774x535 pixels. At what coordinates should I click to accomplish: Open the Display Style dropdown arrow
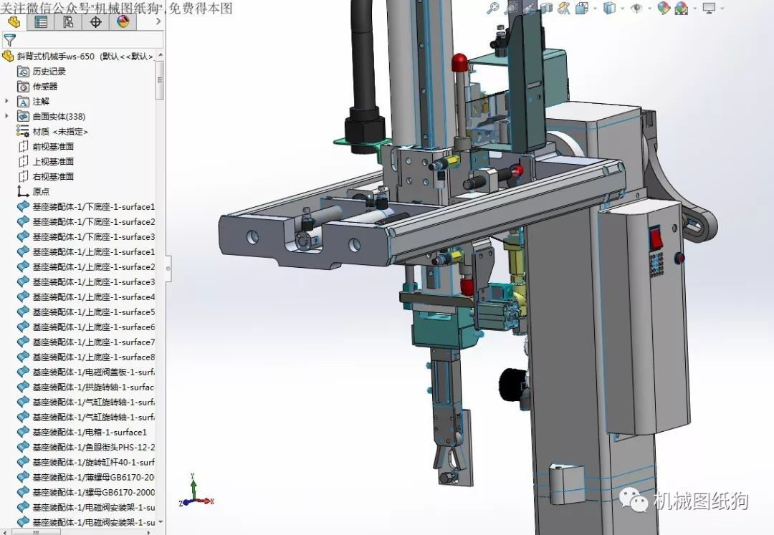point(623,9)
